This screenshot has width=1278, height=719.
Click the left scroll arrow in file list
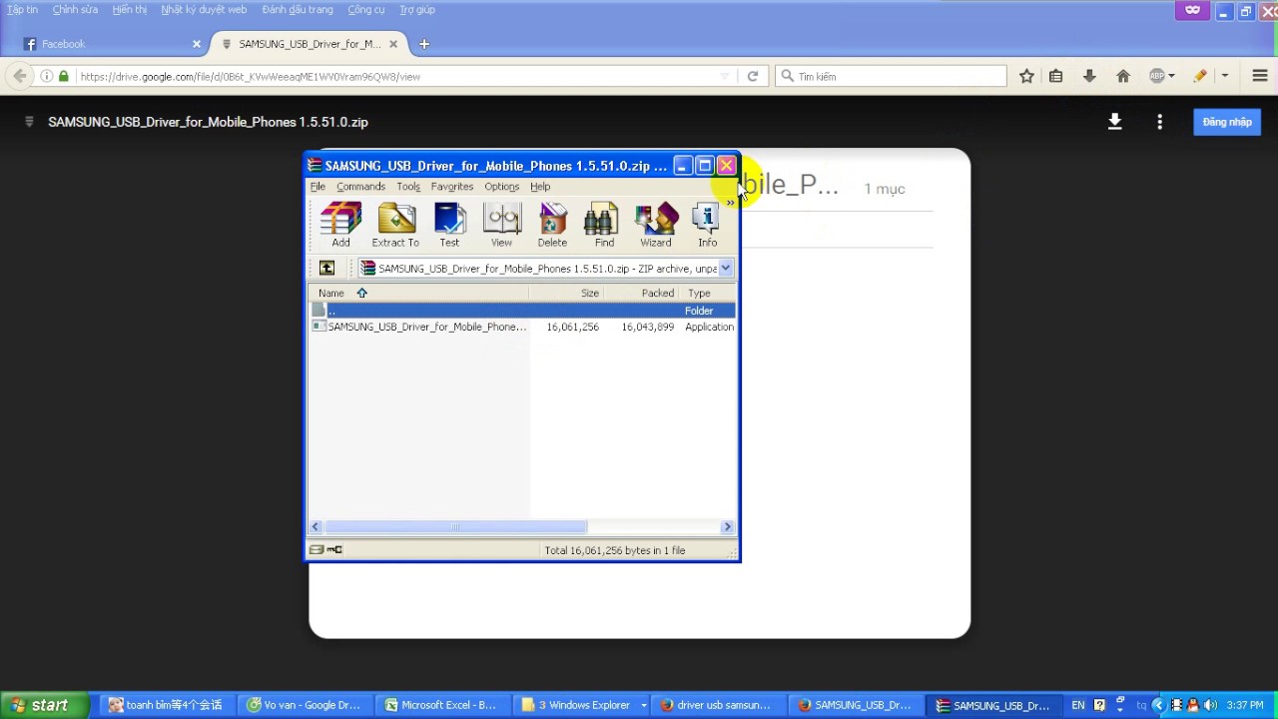(317, 526)
